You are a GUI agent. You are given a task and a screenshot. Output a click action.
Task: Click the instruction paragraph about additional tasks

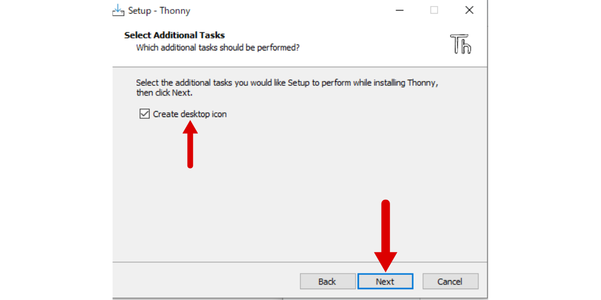click(x=287, y=88)
